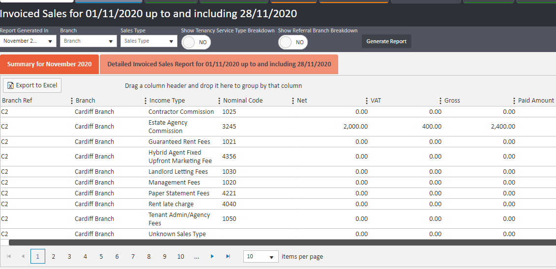556x269 pixels.
Task: Open the Net column menu icon
Action: tap(367, 101)
